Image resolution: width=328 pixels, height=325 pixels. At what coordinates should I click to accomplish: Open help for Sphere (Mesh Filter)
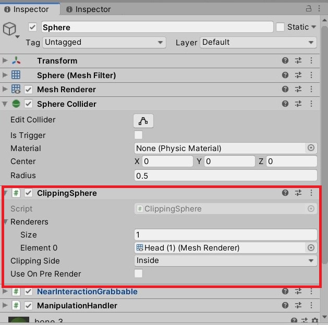click(285, 75)
